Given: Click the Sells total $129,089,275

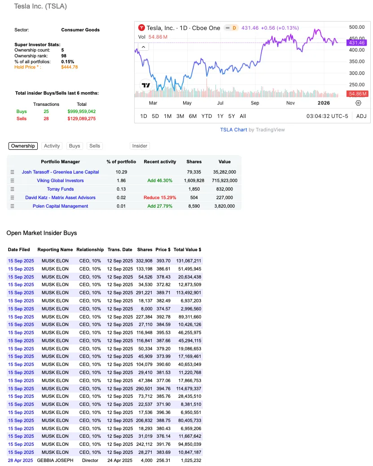Looking at the screenshot, I should click(x=82, y=118).
